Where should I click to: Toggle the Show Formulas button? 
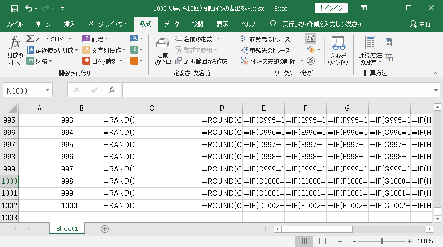(310, 38)
